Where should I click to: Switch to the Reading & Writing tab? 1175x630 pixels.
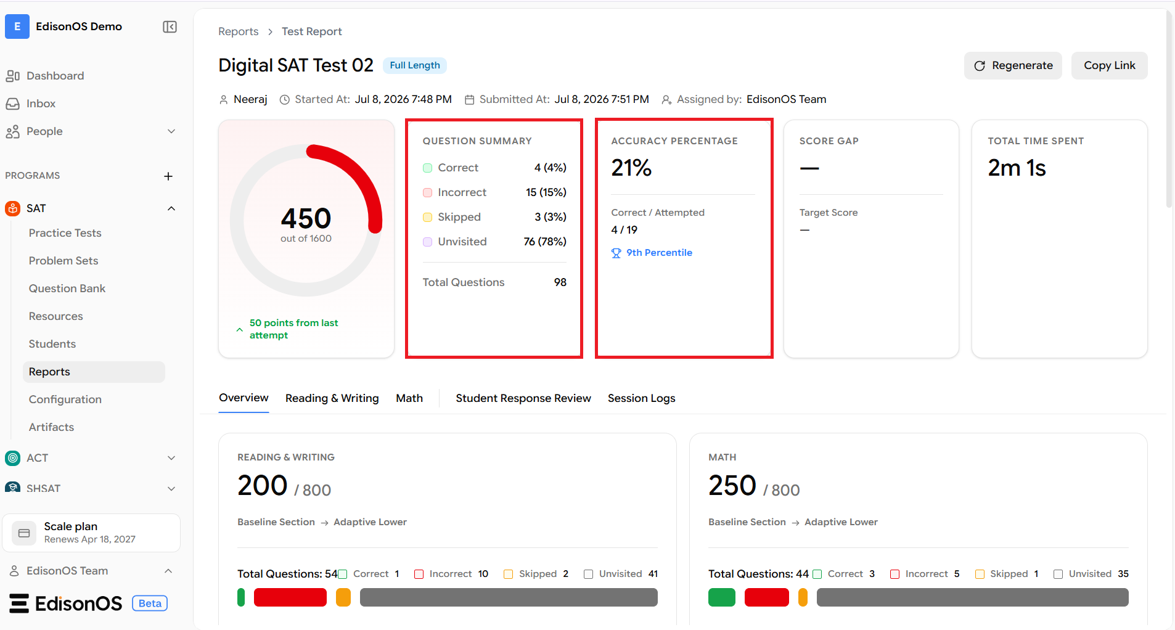pos(332,398)
